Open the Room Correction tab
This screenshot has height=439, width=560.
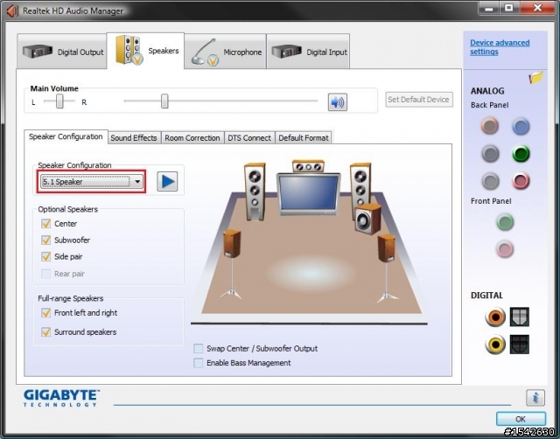pos(192,138)
